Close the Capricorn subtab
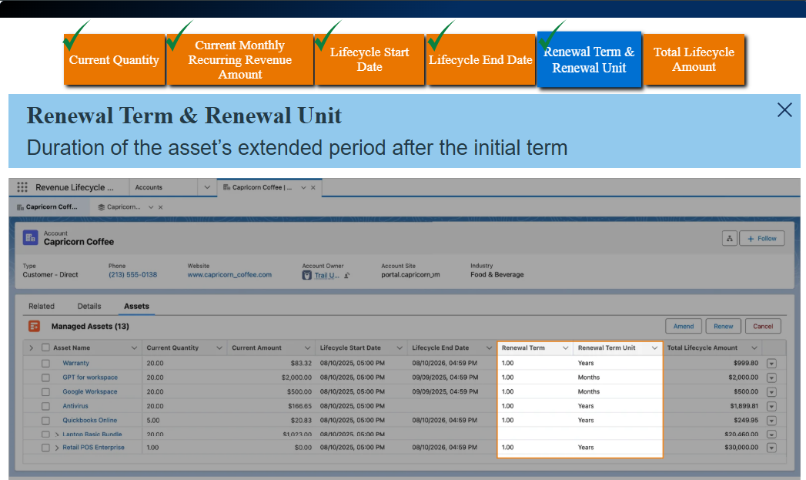 click(x=160, y=207)
